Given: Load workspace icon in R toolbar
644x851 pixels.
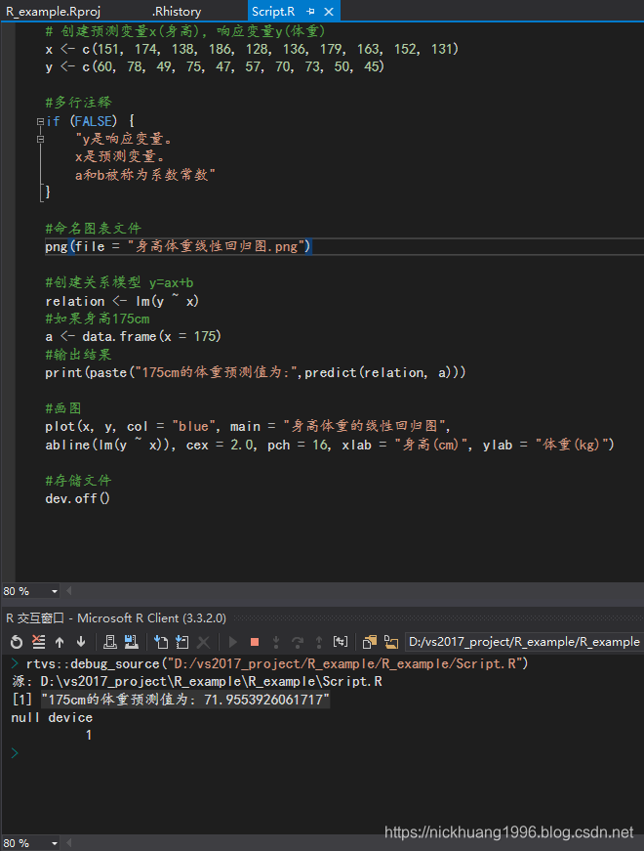Looking at the screenshot, I should click(110, 642).
